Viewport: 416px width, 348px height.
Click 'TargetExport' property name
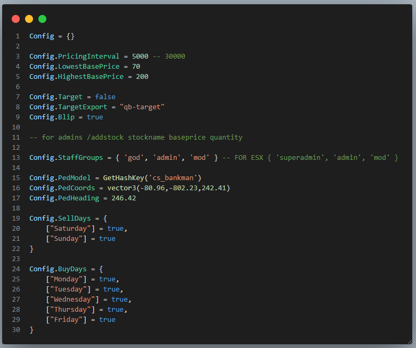tap(83, 107)
